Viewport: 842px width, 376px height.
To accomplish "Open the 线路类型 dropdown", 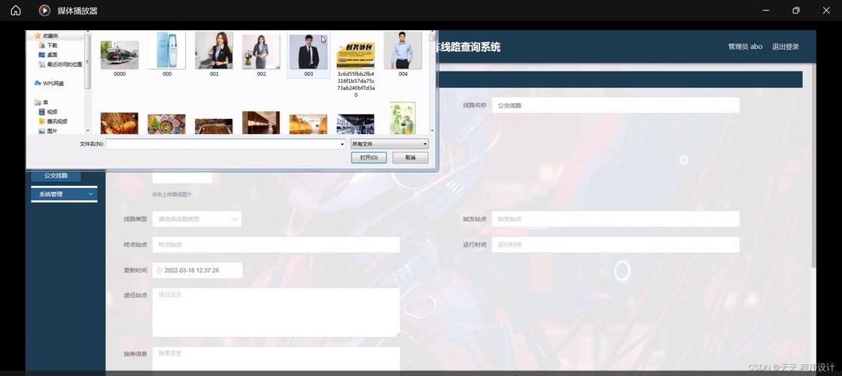I will pyautogui.click(x=196, y=219).
